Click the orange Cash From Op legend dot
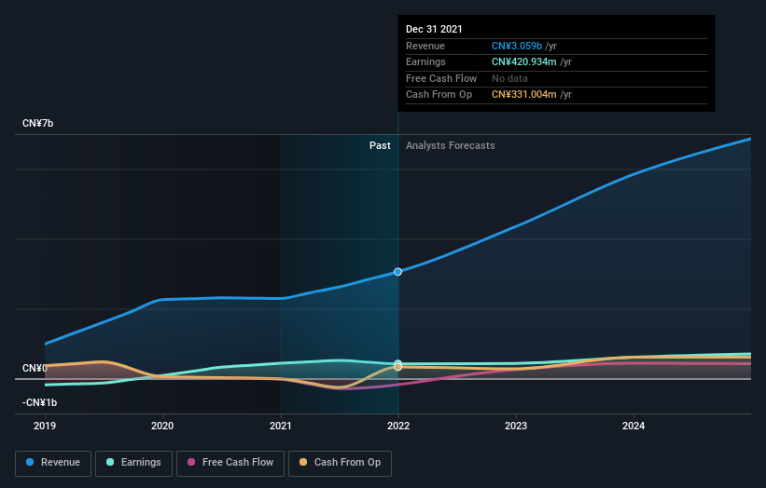The width and height of the screenshot is (766, 488). [303, 462]
